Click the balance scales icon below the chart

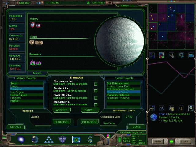(x=181, y=108)
